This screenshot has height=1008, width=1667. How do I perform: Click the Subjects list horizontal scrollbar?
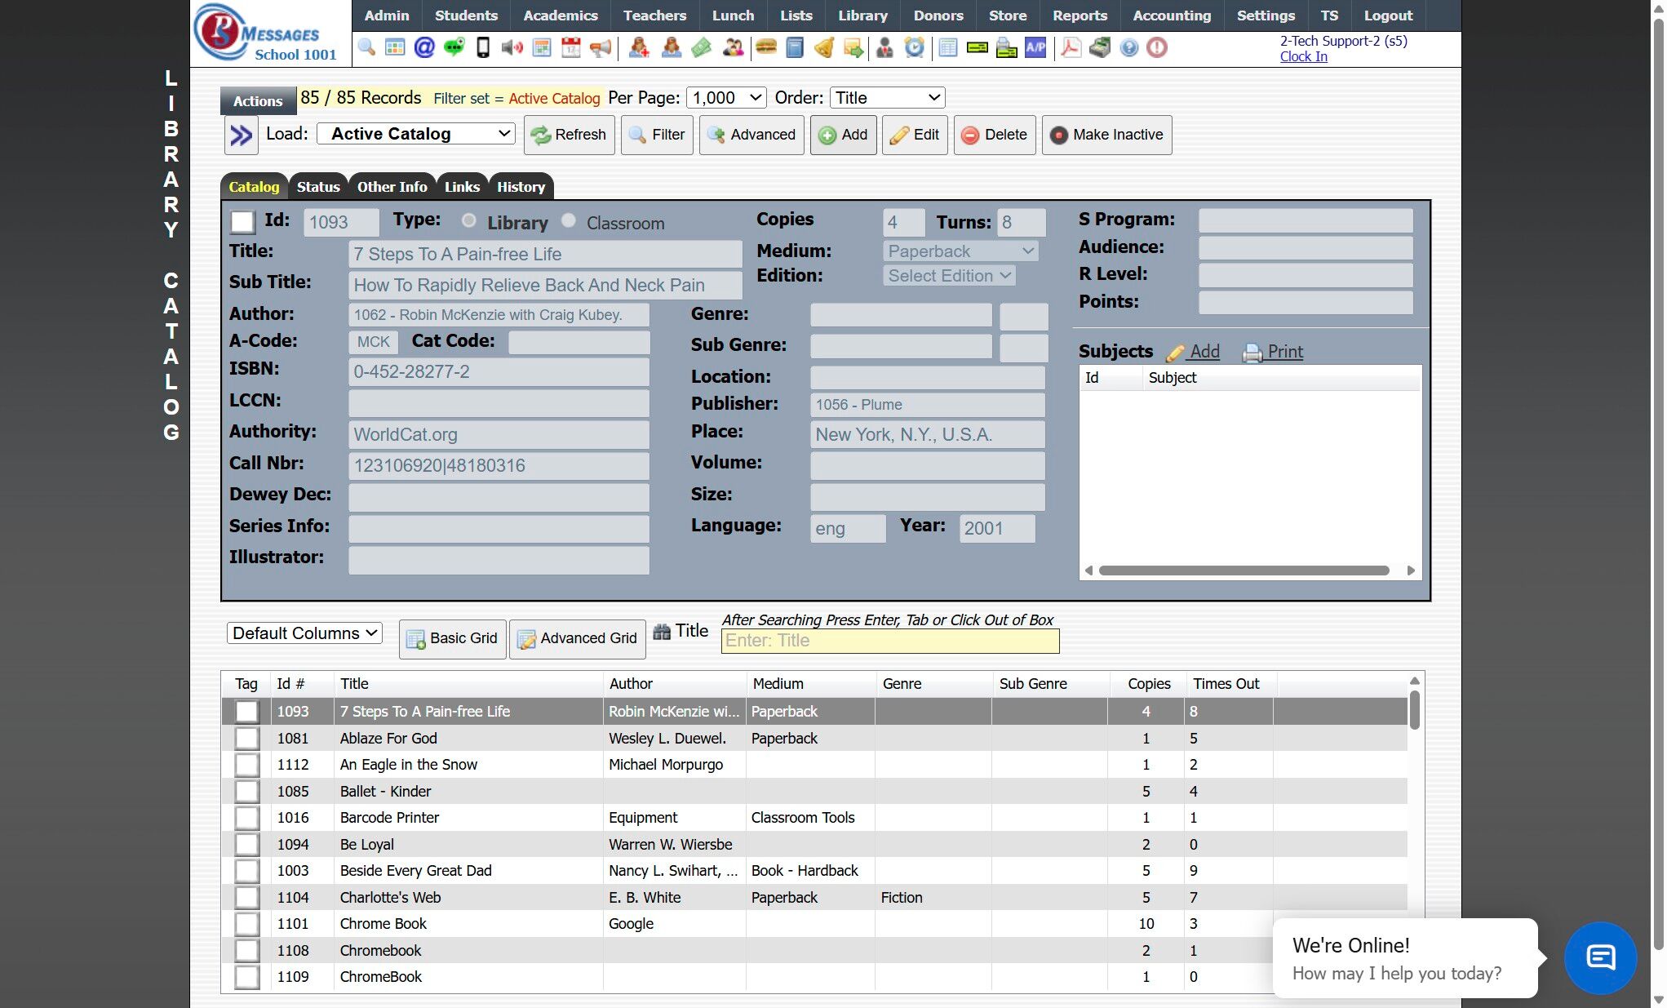click(1243, 571)
